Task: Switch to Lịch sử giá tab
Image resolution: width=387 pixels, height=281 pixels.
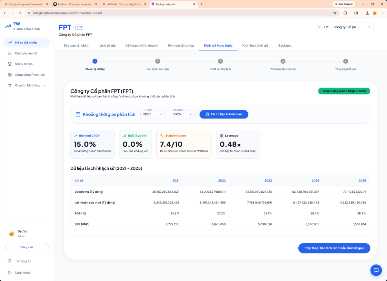Action: click(107, 45)
